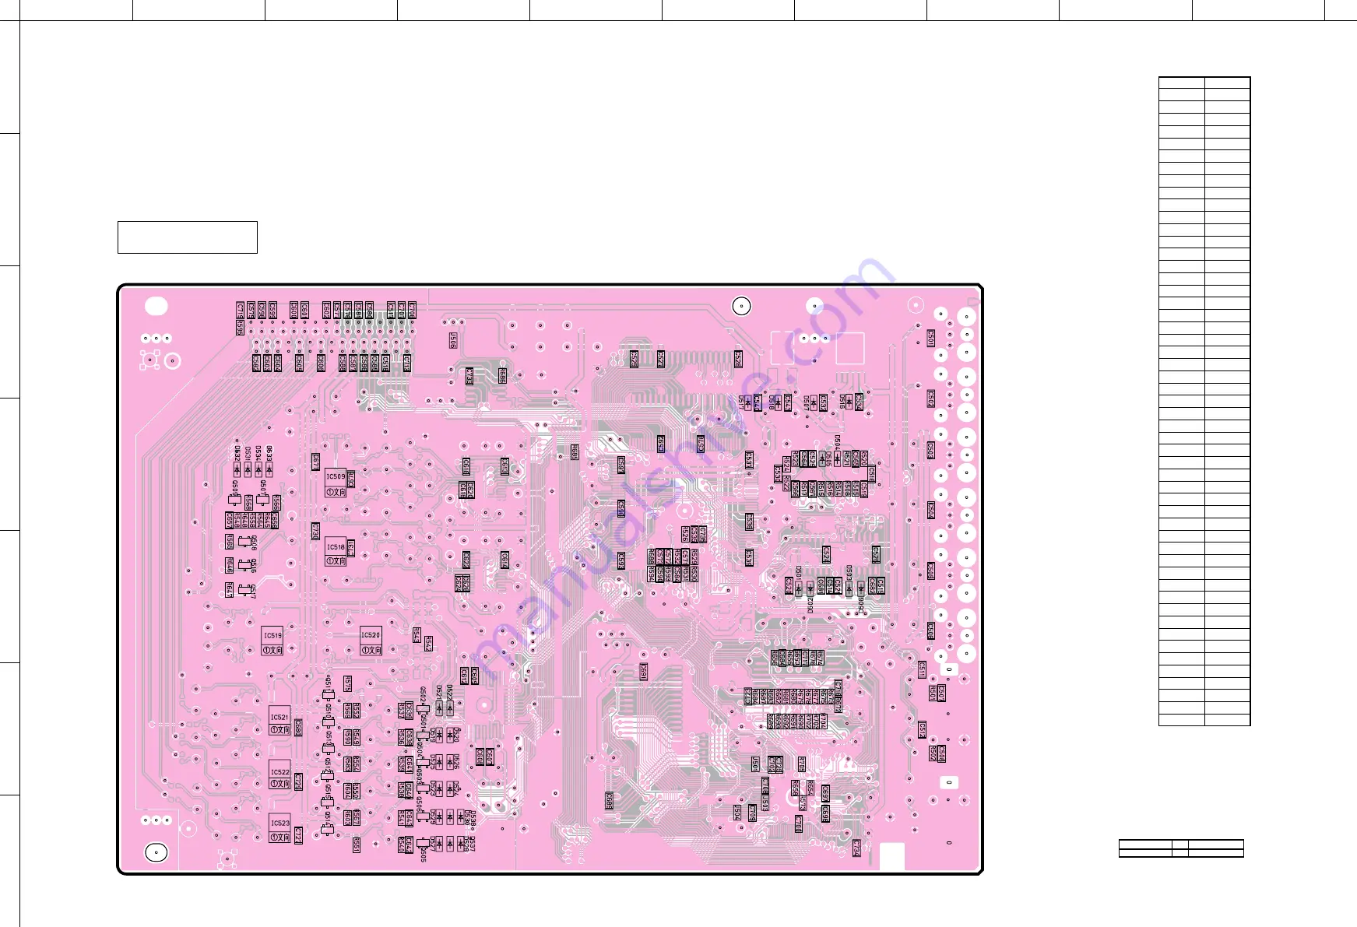
Task: Click the D633 diode symbol
Action: pos(269,469)
